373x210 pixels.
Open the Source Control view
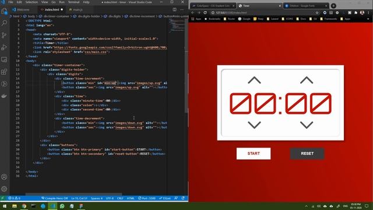[4, 35]
